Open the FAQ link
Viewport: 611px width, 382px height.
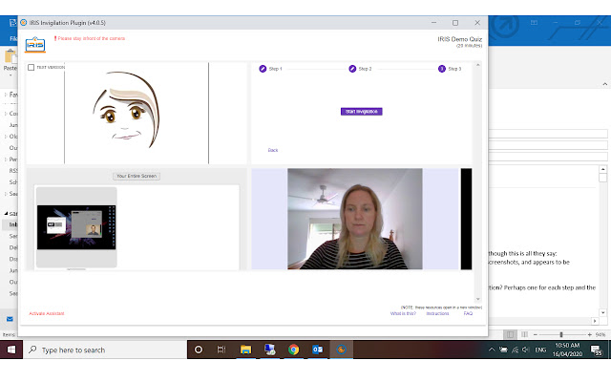pos(468,313)
